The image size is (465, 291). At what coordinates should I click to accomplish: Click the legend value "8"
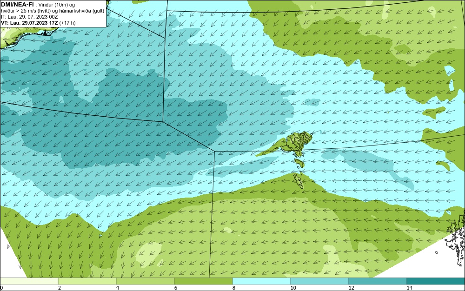click(234, 288)
